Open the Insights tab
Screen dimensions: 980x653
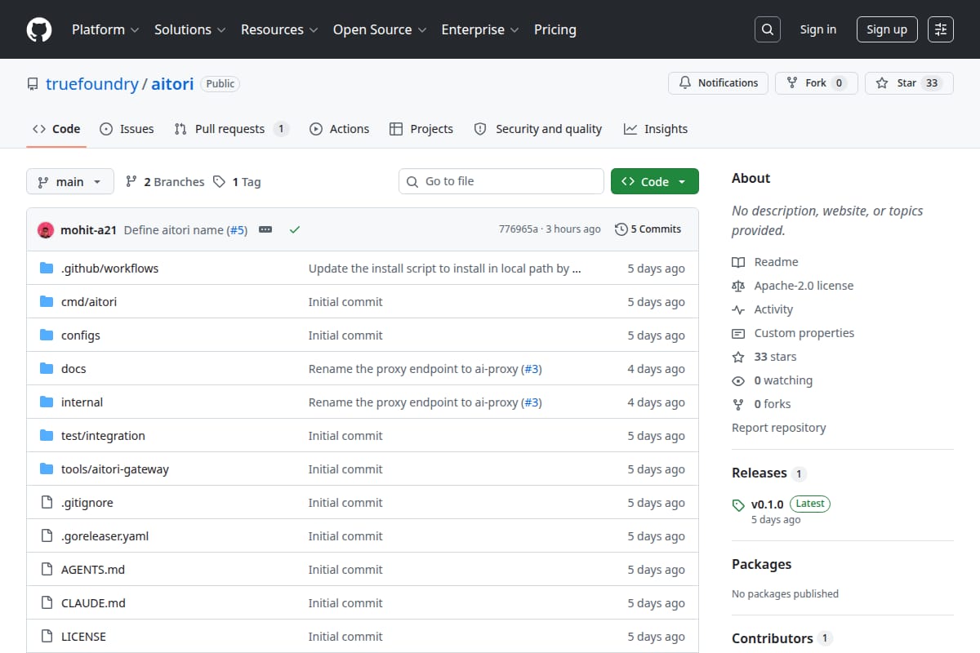pyautogui.click(x=656, y=129)
